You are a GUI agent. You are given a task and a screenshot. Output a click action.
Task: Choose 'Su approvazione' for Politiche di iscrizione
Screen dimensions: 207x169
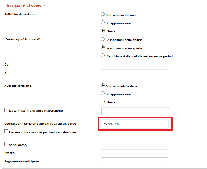click(102, 22)
